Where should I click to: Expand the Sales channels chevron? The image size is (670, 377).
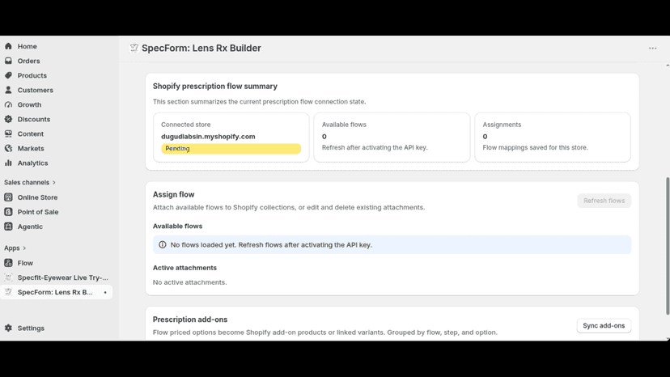coord(54,183)
